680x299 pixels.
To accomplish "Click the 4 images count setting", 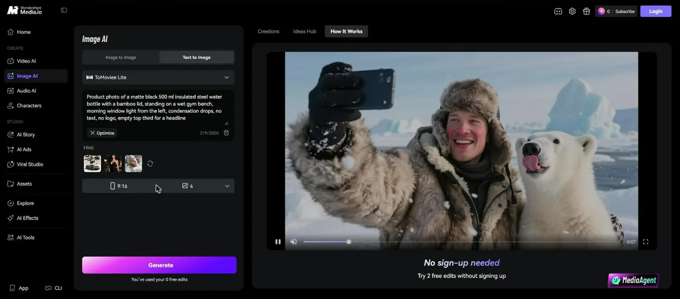I will tap(187, 186).
